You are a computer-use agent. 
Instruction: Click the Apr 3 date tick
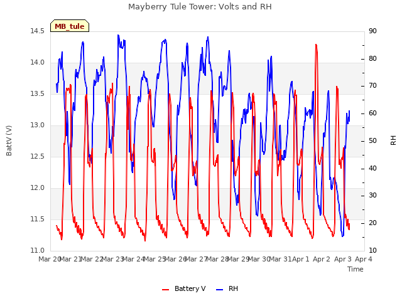click(x=342, y=259)
